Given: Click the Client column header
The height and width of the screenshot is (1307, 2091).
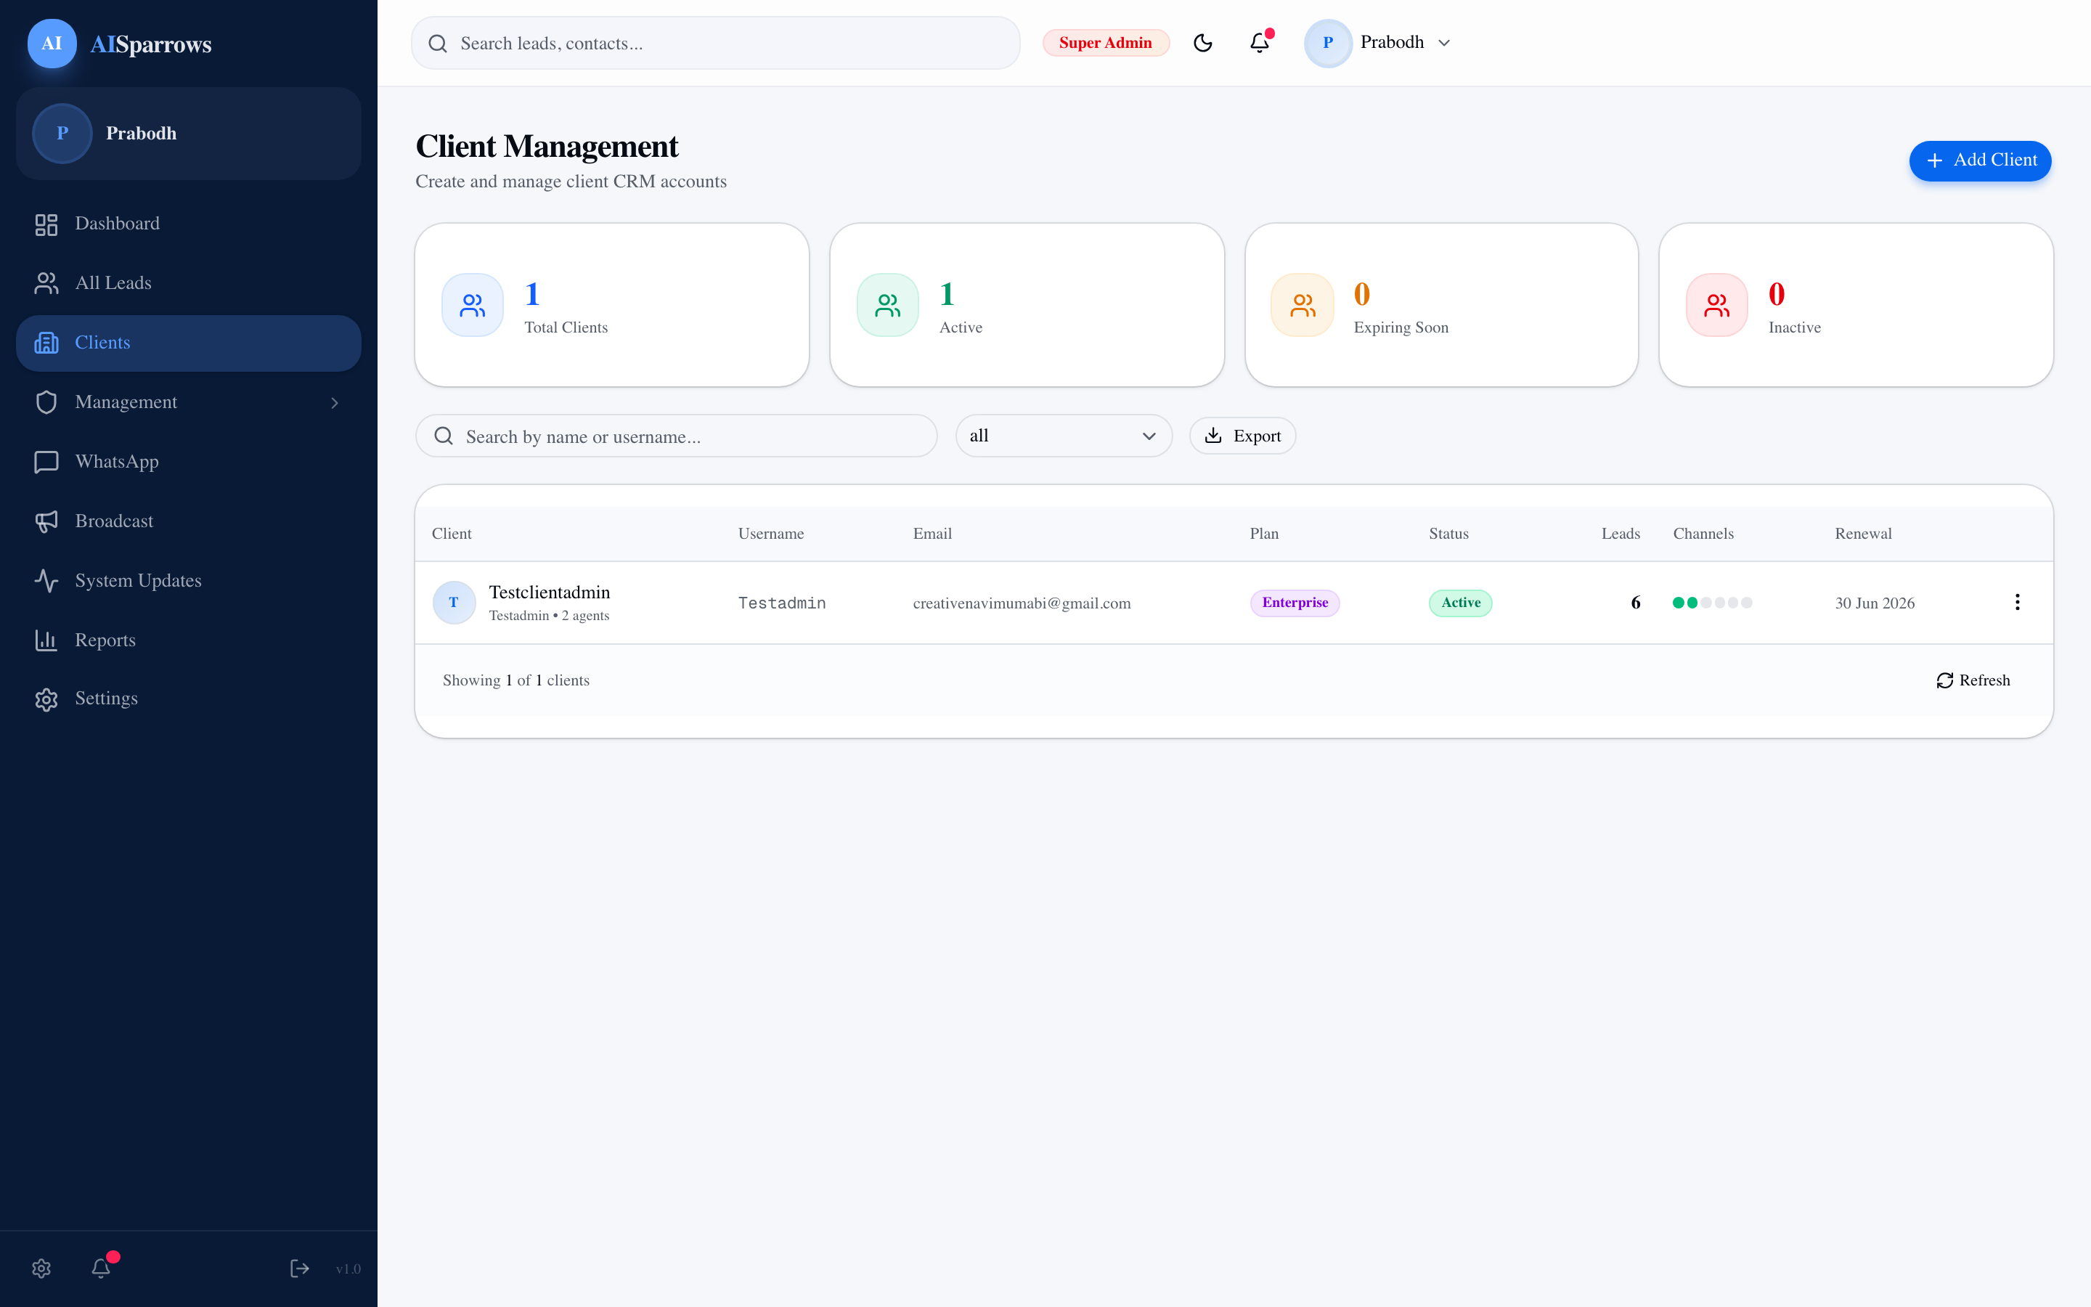Looking at the screenshot, I should point(452,534).
